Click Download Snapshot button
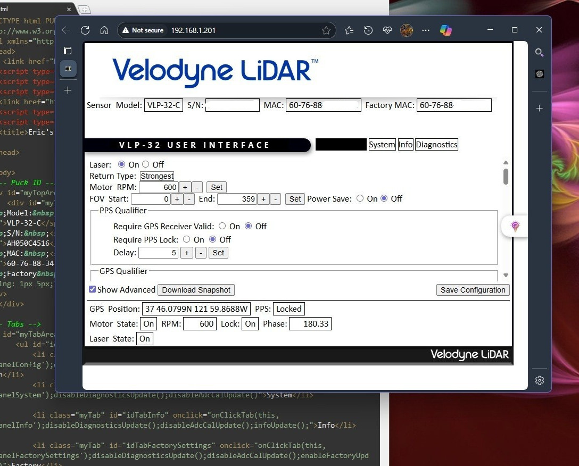Viewport: 579px width, 466px height. pos(196,290)
